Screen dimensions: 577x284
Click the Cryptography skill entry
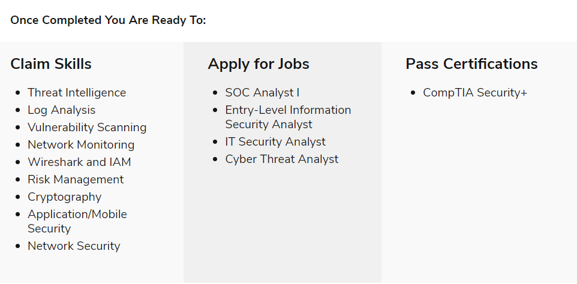pos(64,197)
